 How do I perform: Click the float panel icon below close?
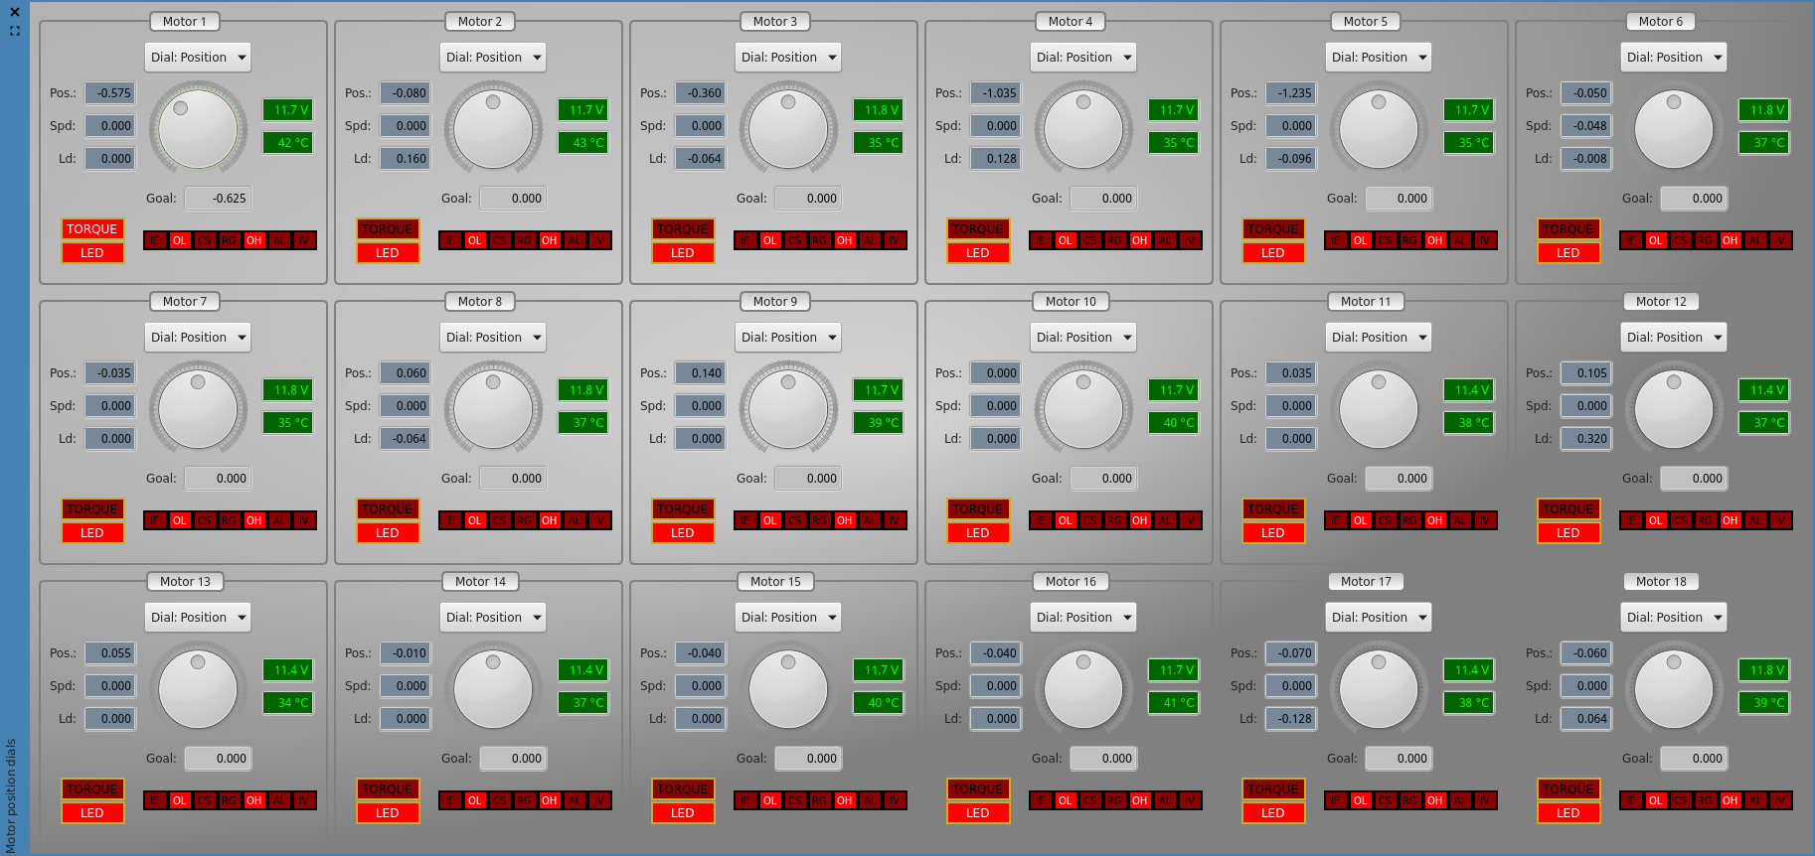click(x=15, y=31)
